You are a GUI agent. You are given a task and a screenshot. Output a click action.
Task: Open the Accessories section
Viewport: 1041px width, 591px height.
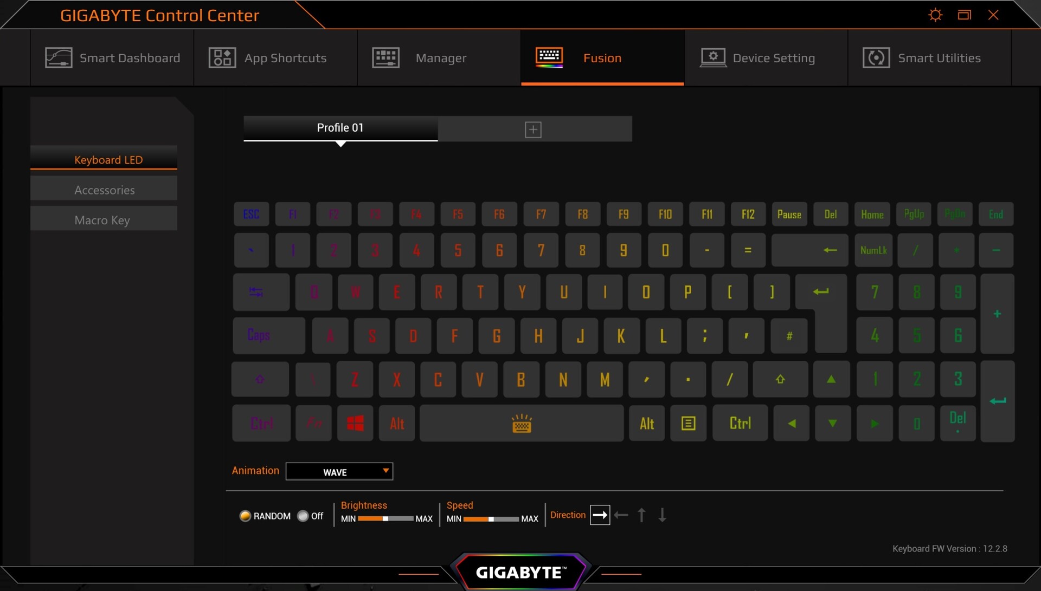(104, 190)
